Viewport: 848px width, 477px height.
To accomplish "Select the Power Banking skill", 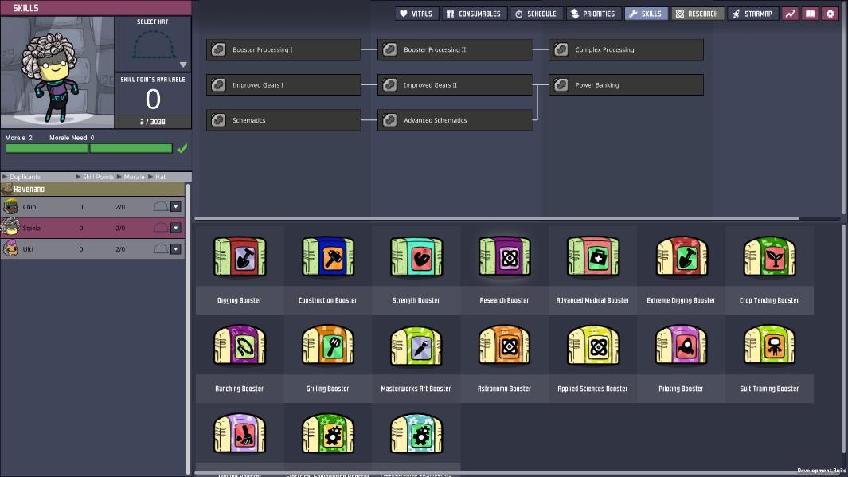I will click(x=627, y=85).
